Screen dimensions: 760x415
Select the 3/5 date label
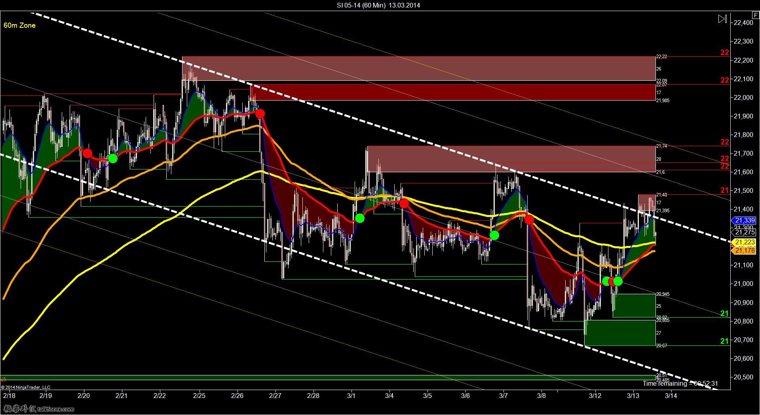point(427,396)
